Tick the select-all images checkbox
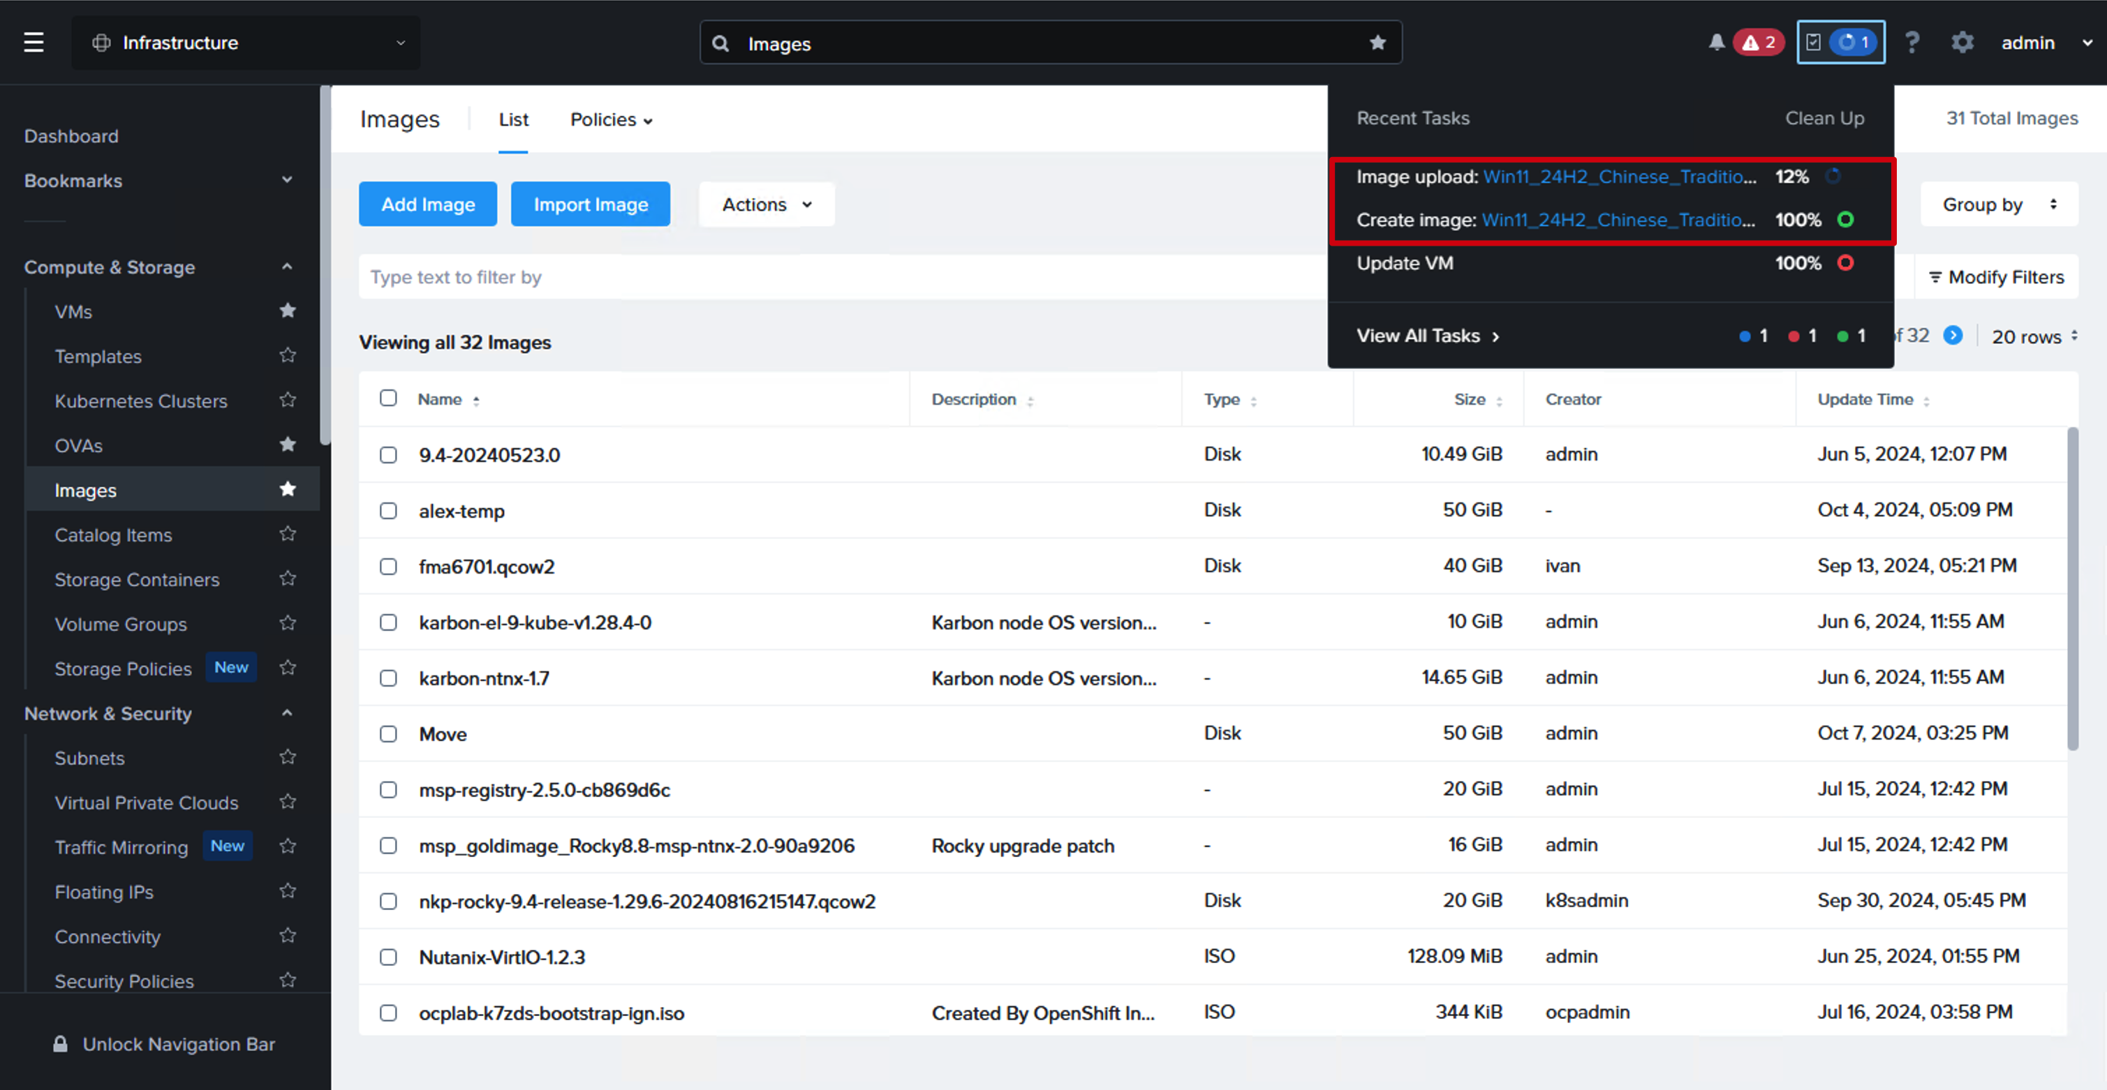2107x1090 pixels. point(387,398)
